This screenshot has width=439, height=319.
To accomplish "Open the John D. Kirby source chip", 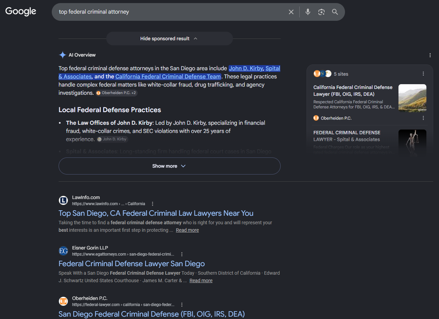I will [x=112, y=139].
